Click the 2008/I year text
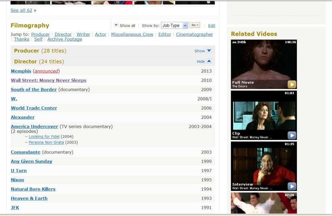The image size is (332, 216). (x=204, y=99)
